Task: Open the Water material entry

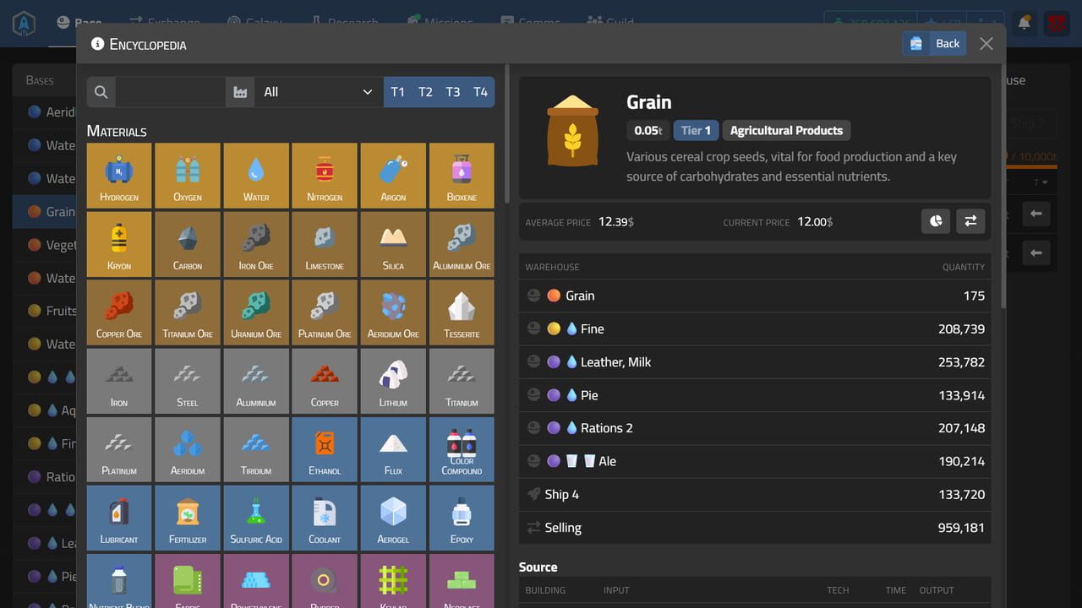Action: (256, 175)
